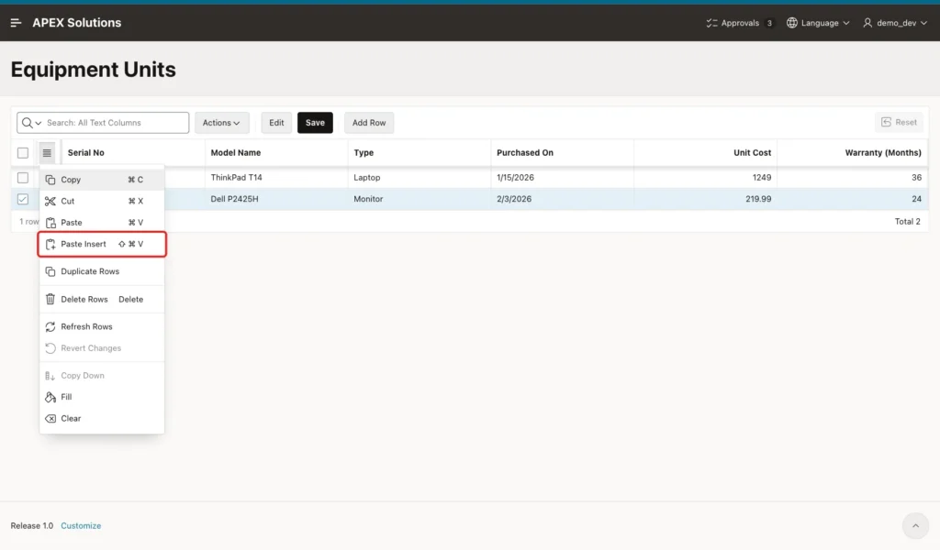Toggle the select-all rows checkbox

pyautogui.click(x=23, y=153)
